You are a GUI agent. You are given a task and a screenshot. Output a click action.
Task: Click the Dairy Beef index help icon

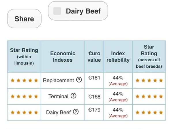(76, 112)
